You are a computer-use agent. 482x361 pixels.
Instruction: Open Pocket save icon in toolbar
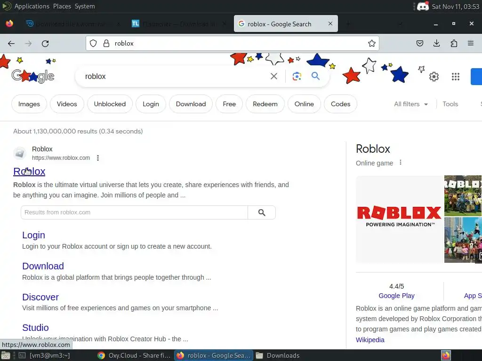[419, 43]
